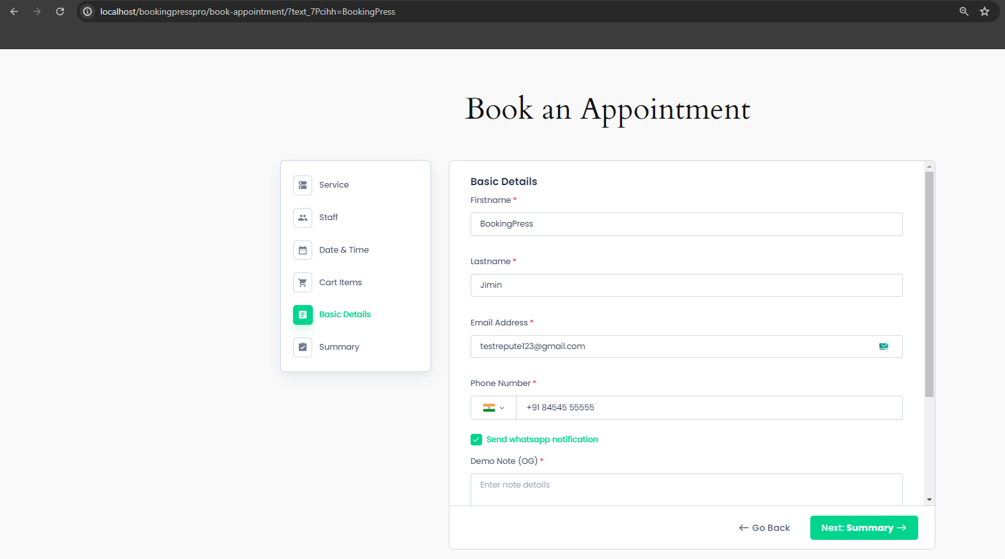Uncheck Send whatsapp notification checkbox
1005x559 pixels.
[x=476, y=440]
